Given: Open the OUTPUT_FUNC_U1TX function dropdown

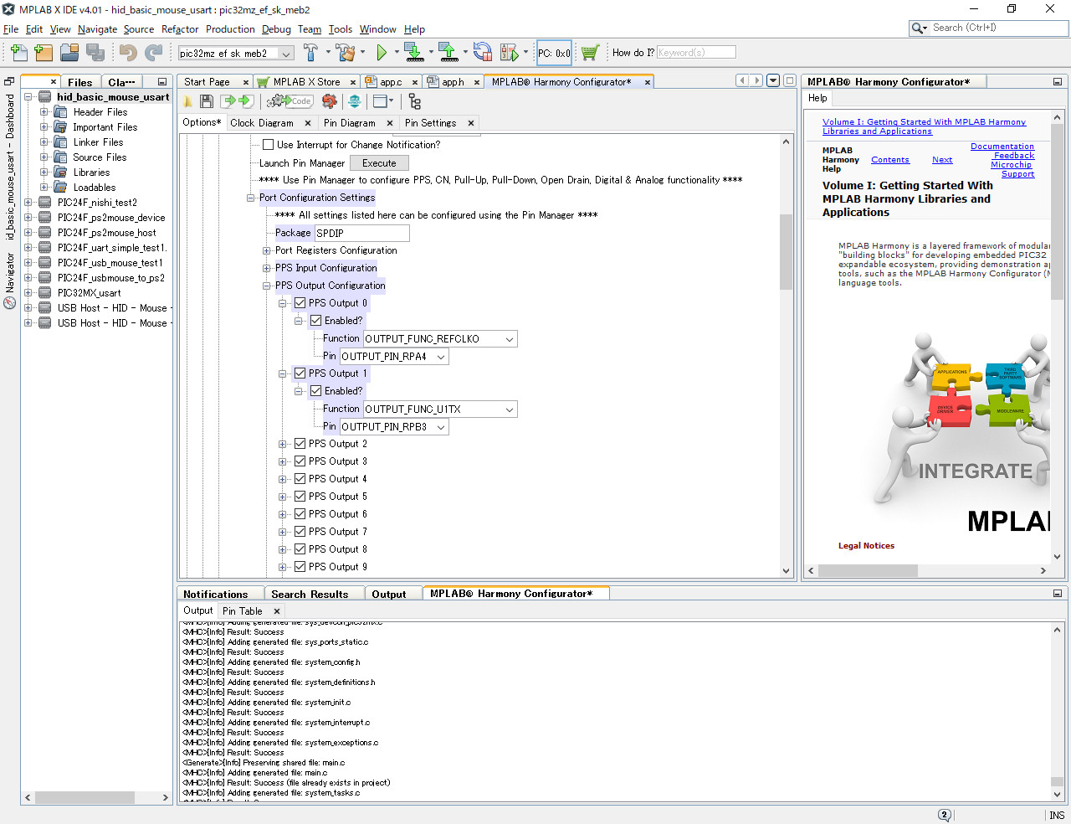Looking at the screenshot, I should pos(509,409).
